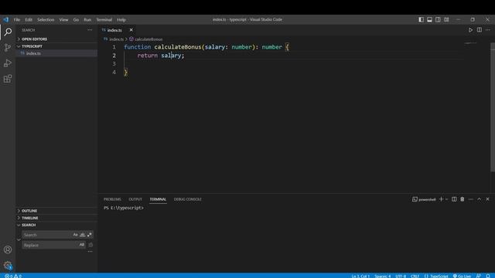Open the Manage gear icon

coord(8,265)
